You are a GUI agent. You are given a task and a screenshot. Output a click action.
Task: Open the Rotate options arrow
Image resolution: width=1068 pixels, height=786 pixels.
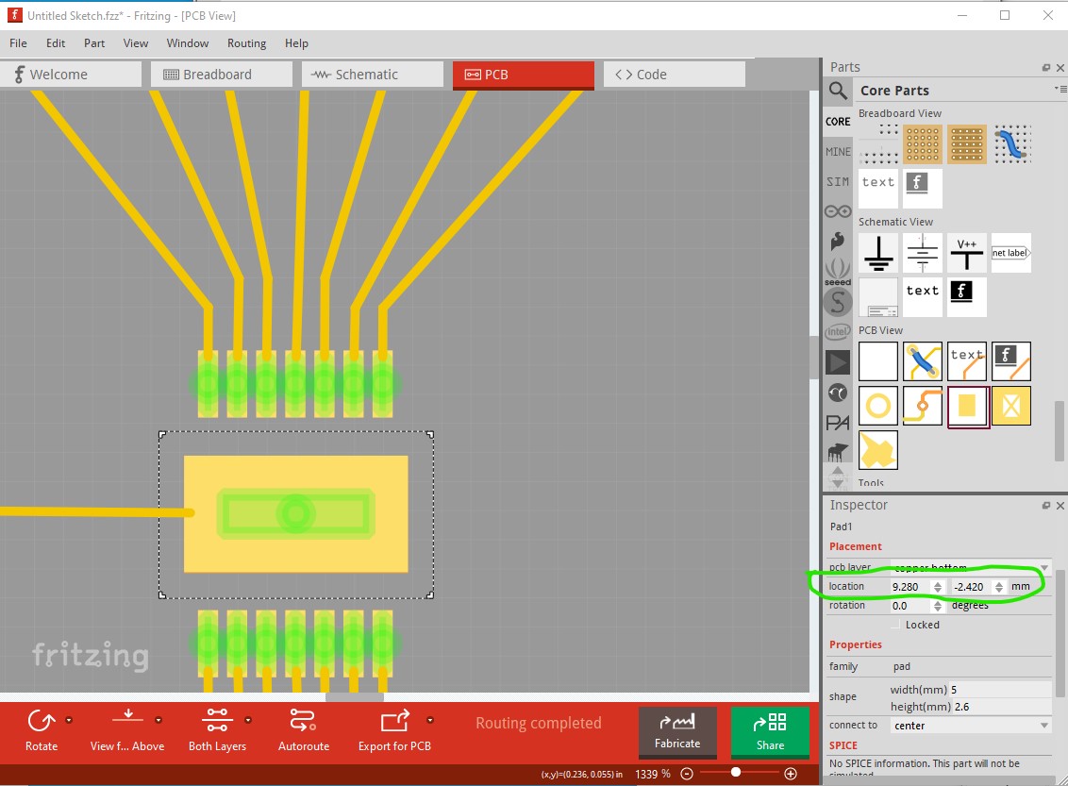[x=69, y=720]
